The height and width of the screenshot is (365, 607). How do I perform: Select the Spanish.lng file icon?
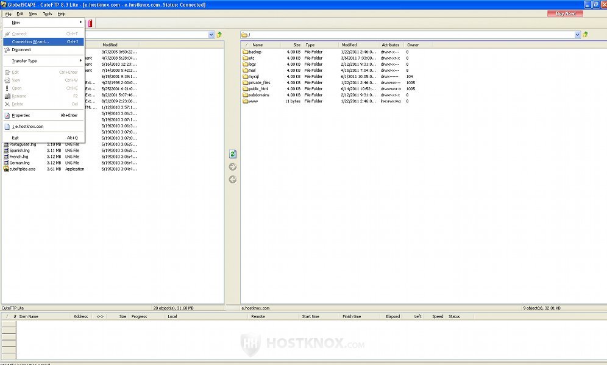pos(6,151)
